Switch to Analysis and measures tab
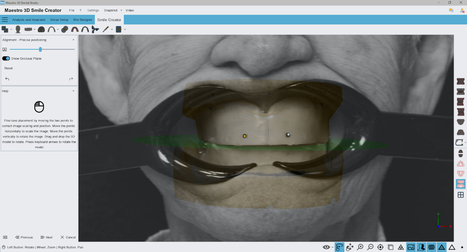 click(x=29, y=20)
